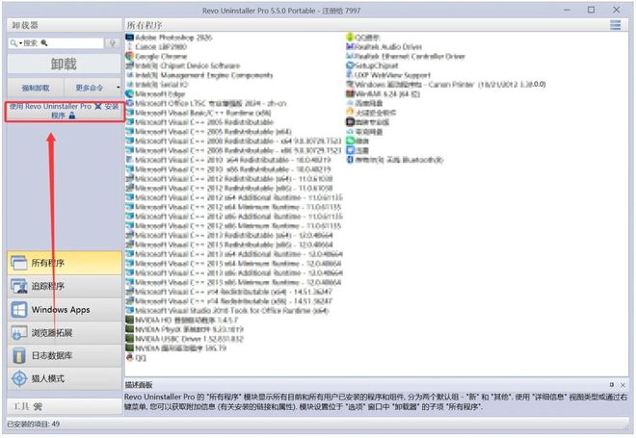Switch to the 所有程序 view

65,263
